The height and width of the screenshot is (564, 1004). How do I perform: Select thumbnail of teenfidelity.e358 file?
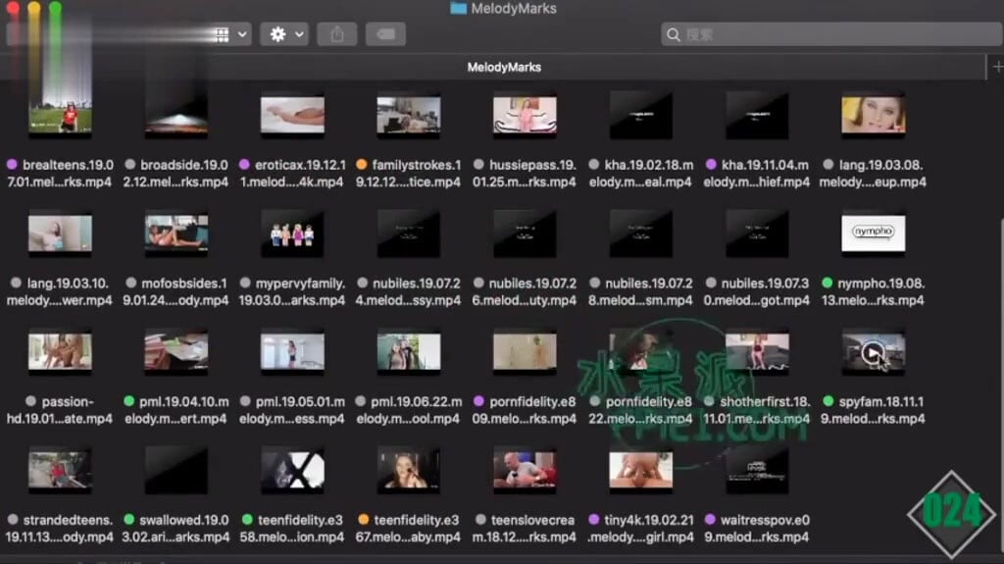pyautogui.click(x=292, y=470)
